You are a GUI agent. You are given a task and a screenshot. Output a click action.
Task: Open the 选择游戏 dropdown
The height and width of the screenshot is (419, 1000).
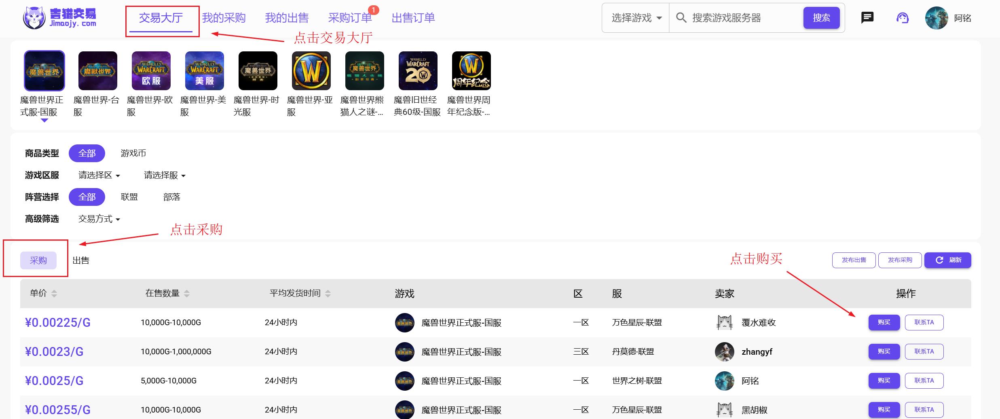pyautogui.click(x=636, y=18)
